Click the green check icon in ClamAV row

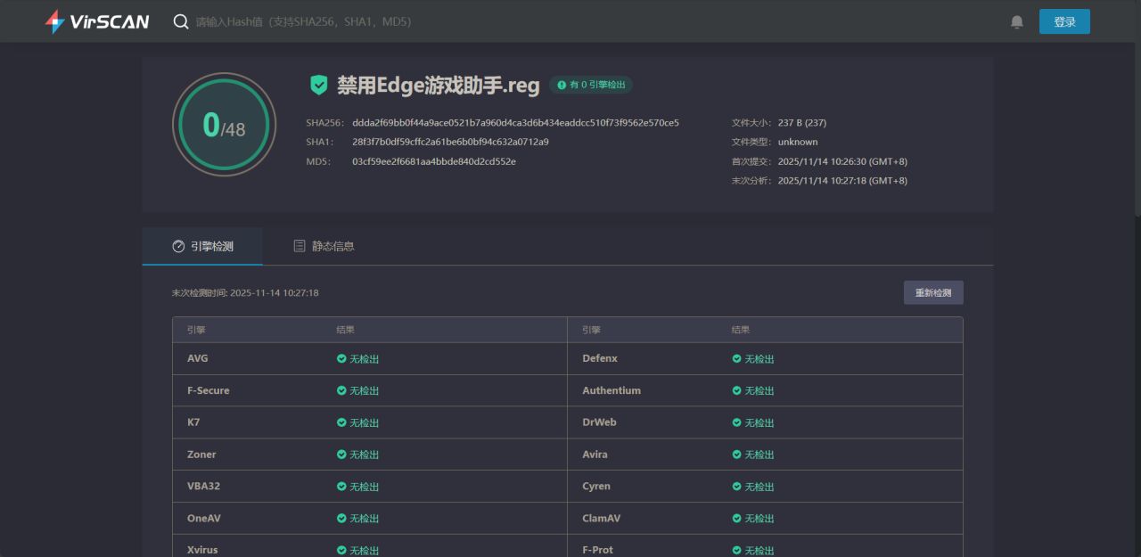737,518
